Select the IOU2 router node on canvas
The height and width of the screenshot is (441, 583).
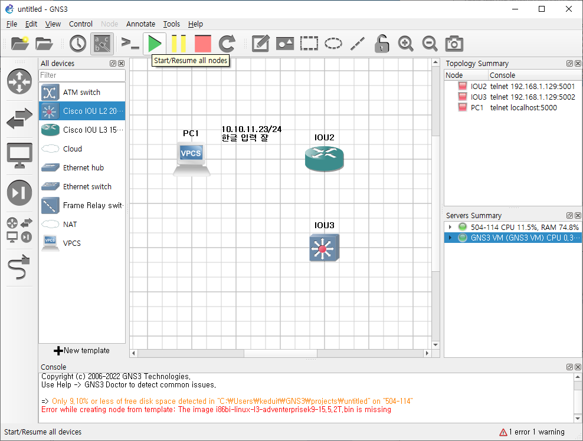[x=324, y=159]
